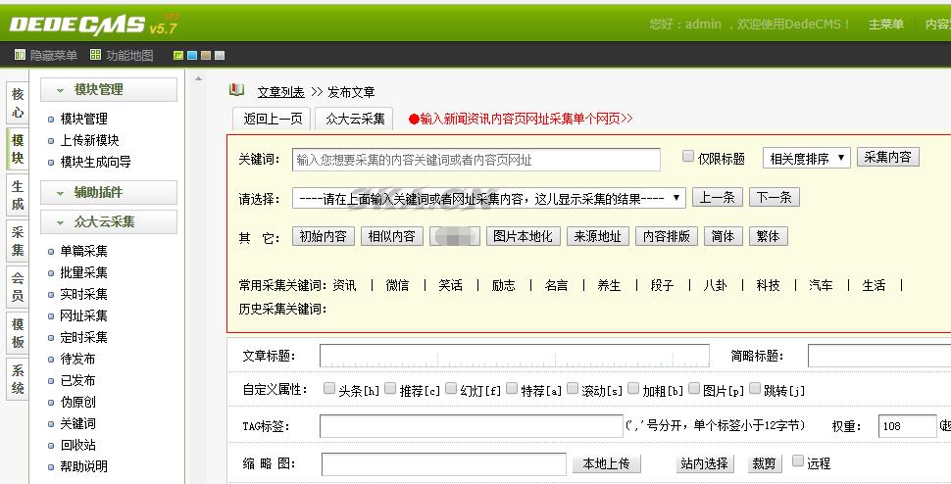The image size is (951, 484).
Task: Open the 请选择 collected results dropdown
Action: [x=488, y=198]
